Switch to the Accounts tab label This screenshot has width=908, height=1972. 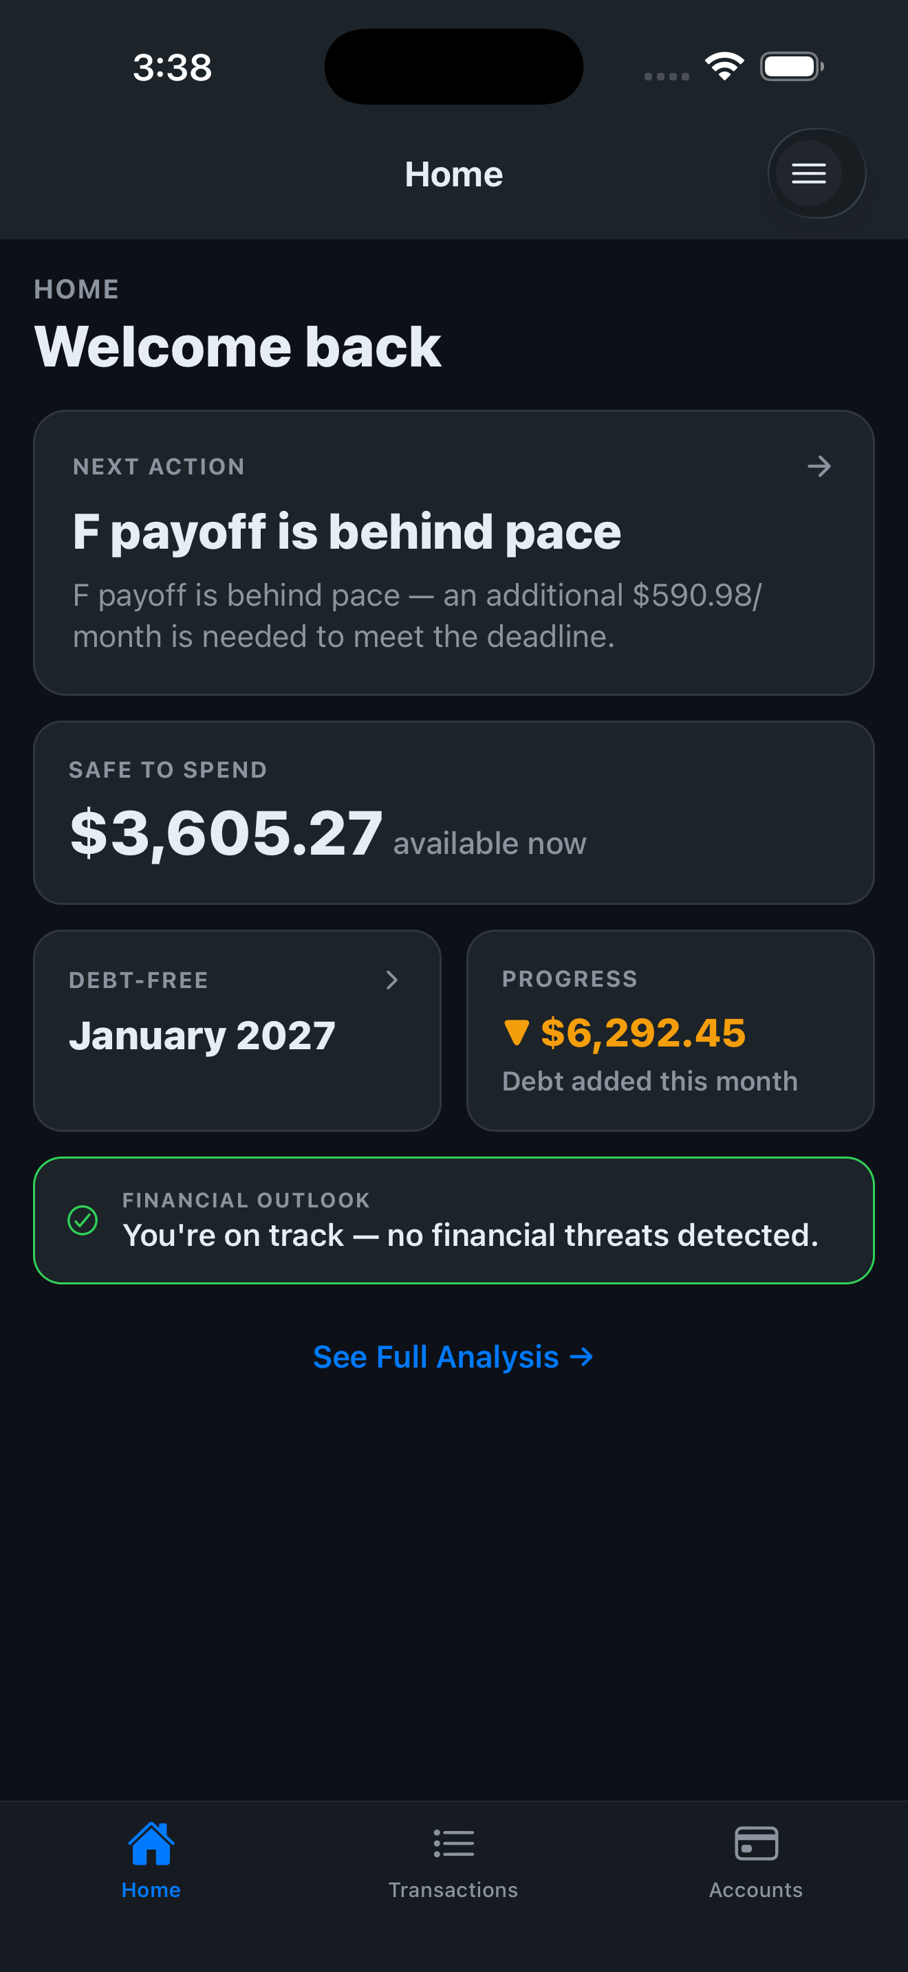pos(756,1889)
